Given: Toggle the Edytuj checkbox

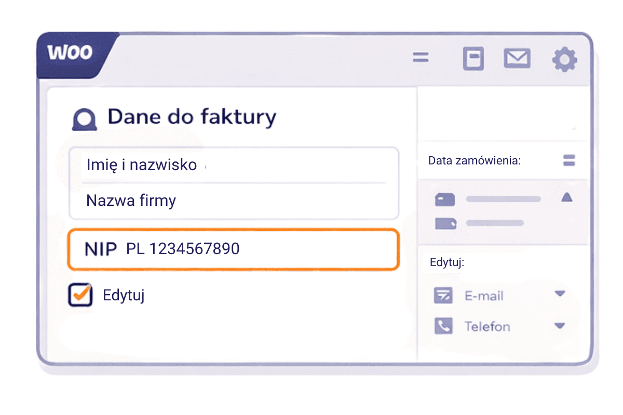Looking at the screenshot, I should pos(80,295).
